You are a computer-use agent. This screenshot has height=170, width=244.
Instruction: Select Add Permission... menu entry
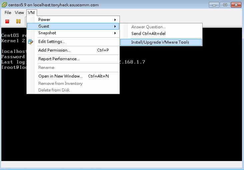[x=73, y=50]
